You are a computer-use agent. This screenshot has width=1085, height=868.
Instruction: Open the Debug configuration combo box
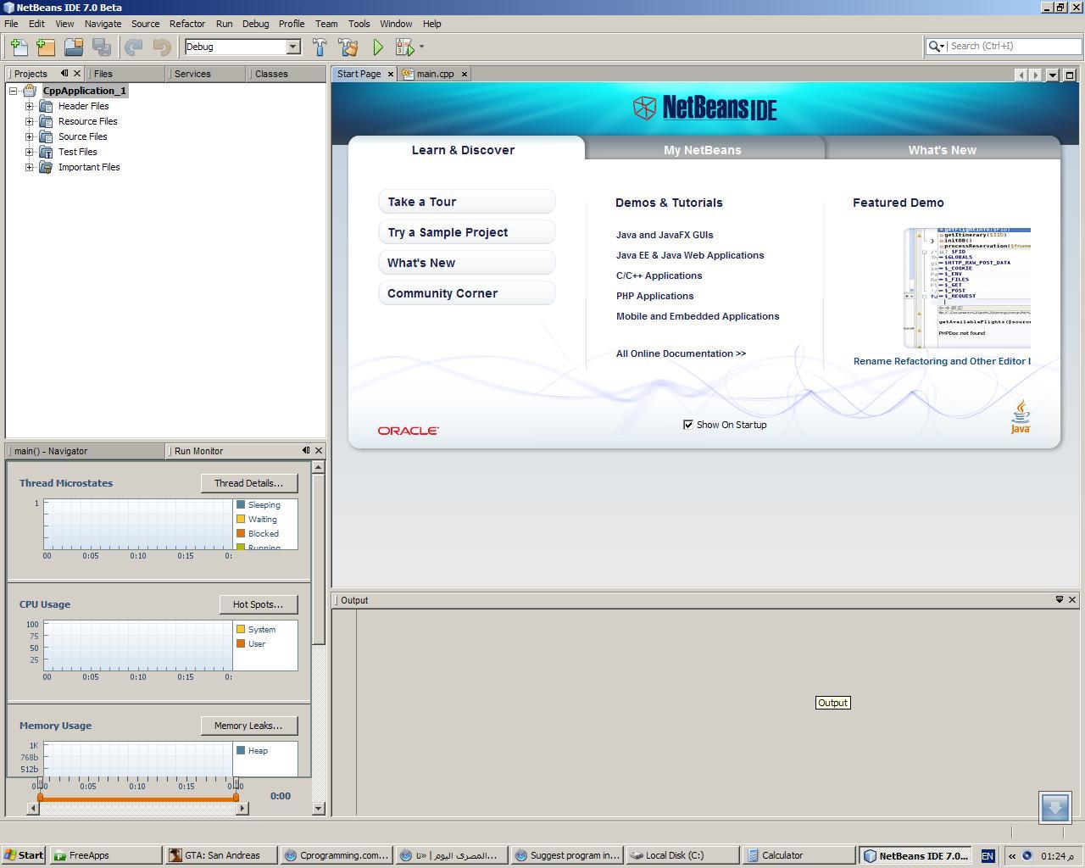click(x=242, y=47)
